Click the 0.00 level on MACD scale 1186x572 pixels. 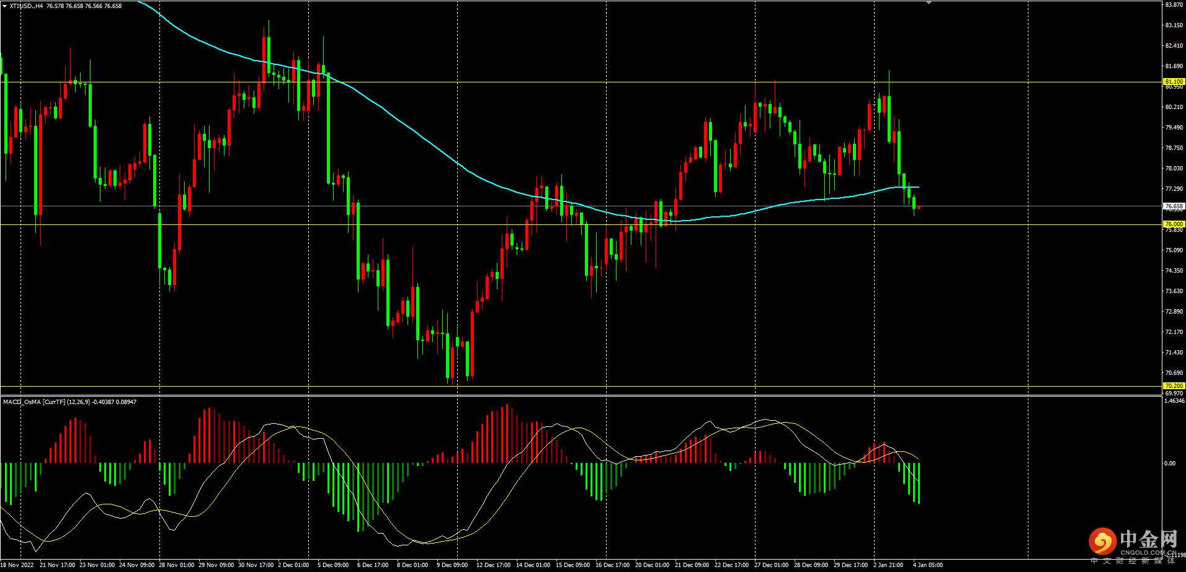click(x=1169, y=464)
